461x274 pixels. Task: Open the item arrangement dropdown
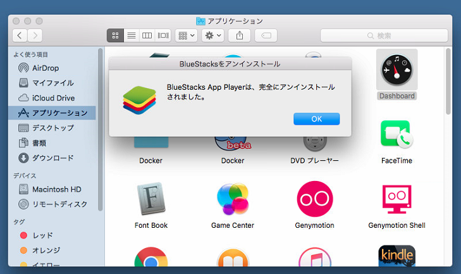186,35
